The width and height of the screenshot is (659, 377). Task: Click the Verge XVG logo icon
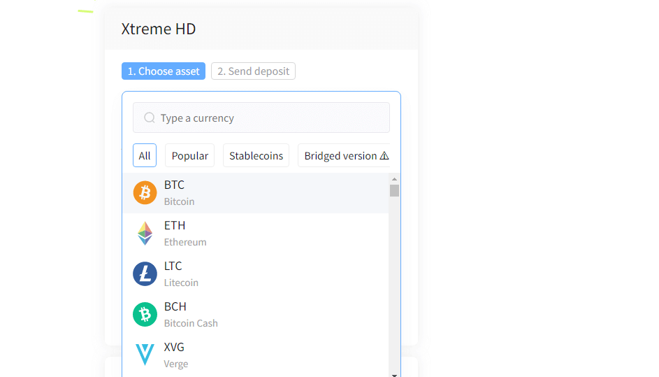point(145,355)
